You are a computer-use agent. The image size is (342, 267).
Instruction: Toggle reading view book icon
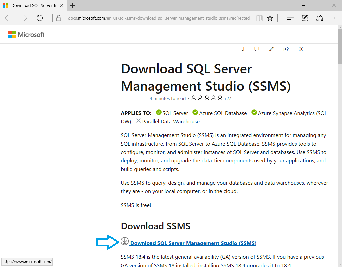click(x=259, y=18)
